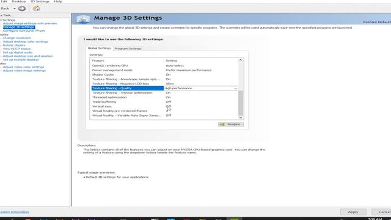Switch to Program Settings tab
This screenshot has height=220, width=391.
click(x=128, y=49)
